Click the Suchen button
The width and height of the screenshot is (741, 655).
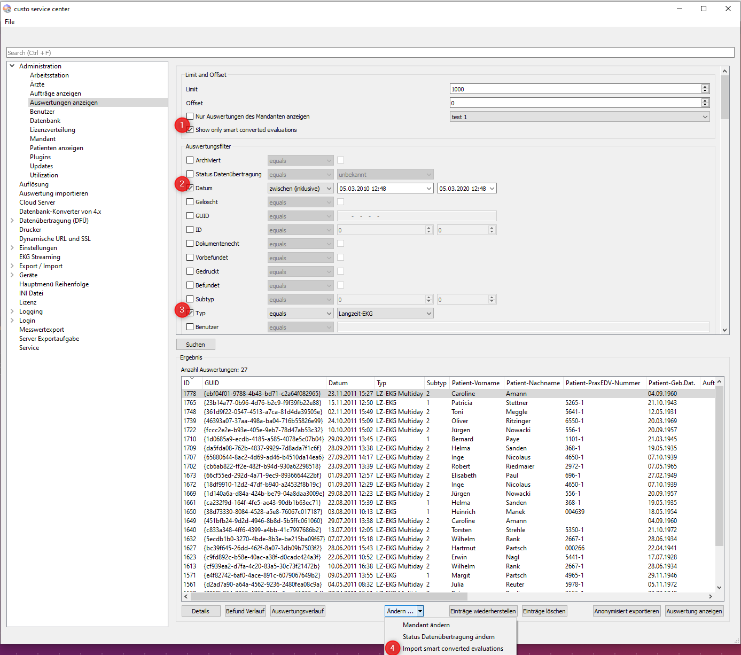(196, 345)
